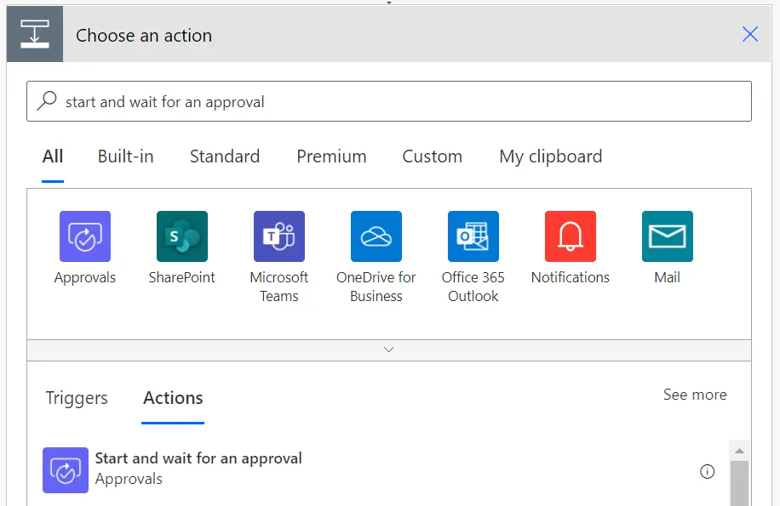The height and width of the screenshot is (506, 780).
Task: Open the Built-in tab
Action: coord(124,156)
